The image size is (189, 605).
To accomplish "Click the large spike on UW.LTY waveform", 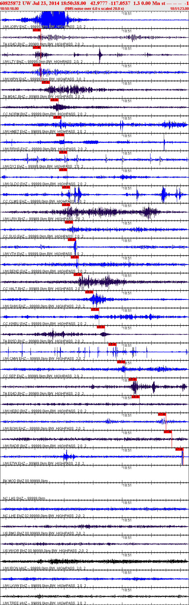I will pyautogui.click(x=99, y=56).
